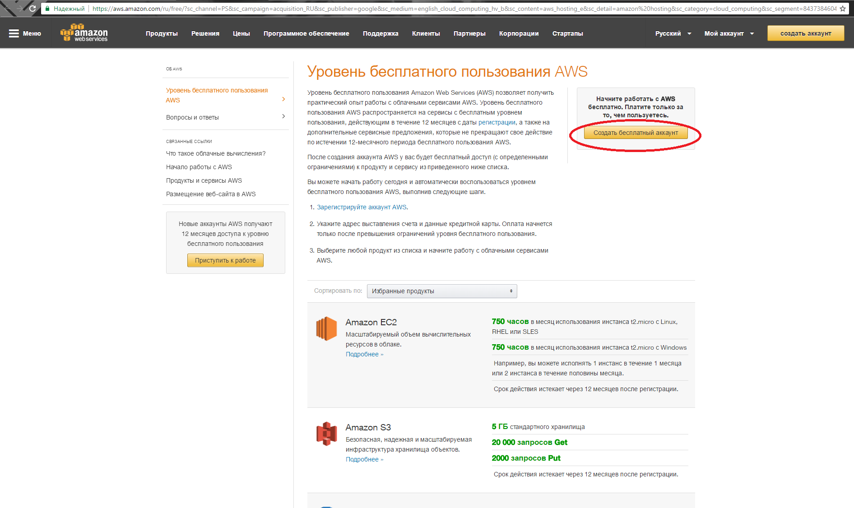Image resolution: width=854 pixels, height=508 pixels.
Task: Click the green secure lock icon
Action: point(47,9)
